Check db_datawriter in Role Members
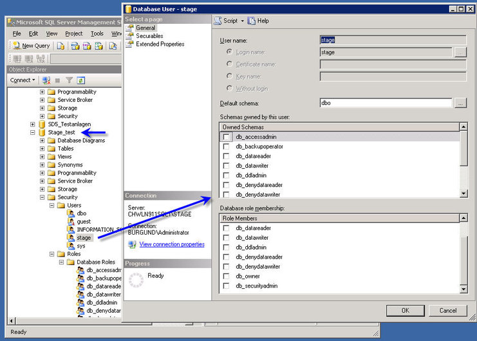The width and height of the screenshot is (477, 341). [x=226, y=238]
